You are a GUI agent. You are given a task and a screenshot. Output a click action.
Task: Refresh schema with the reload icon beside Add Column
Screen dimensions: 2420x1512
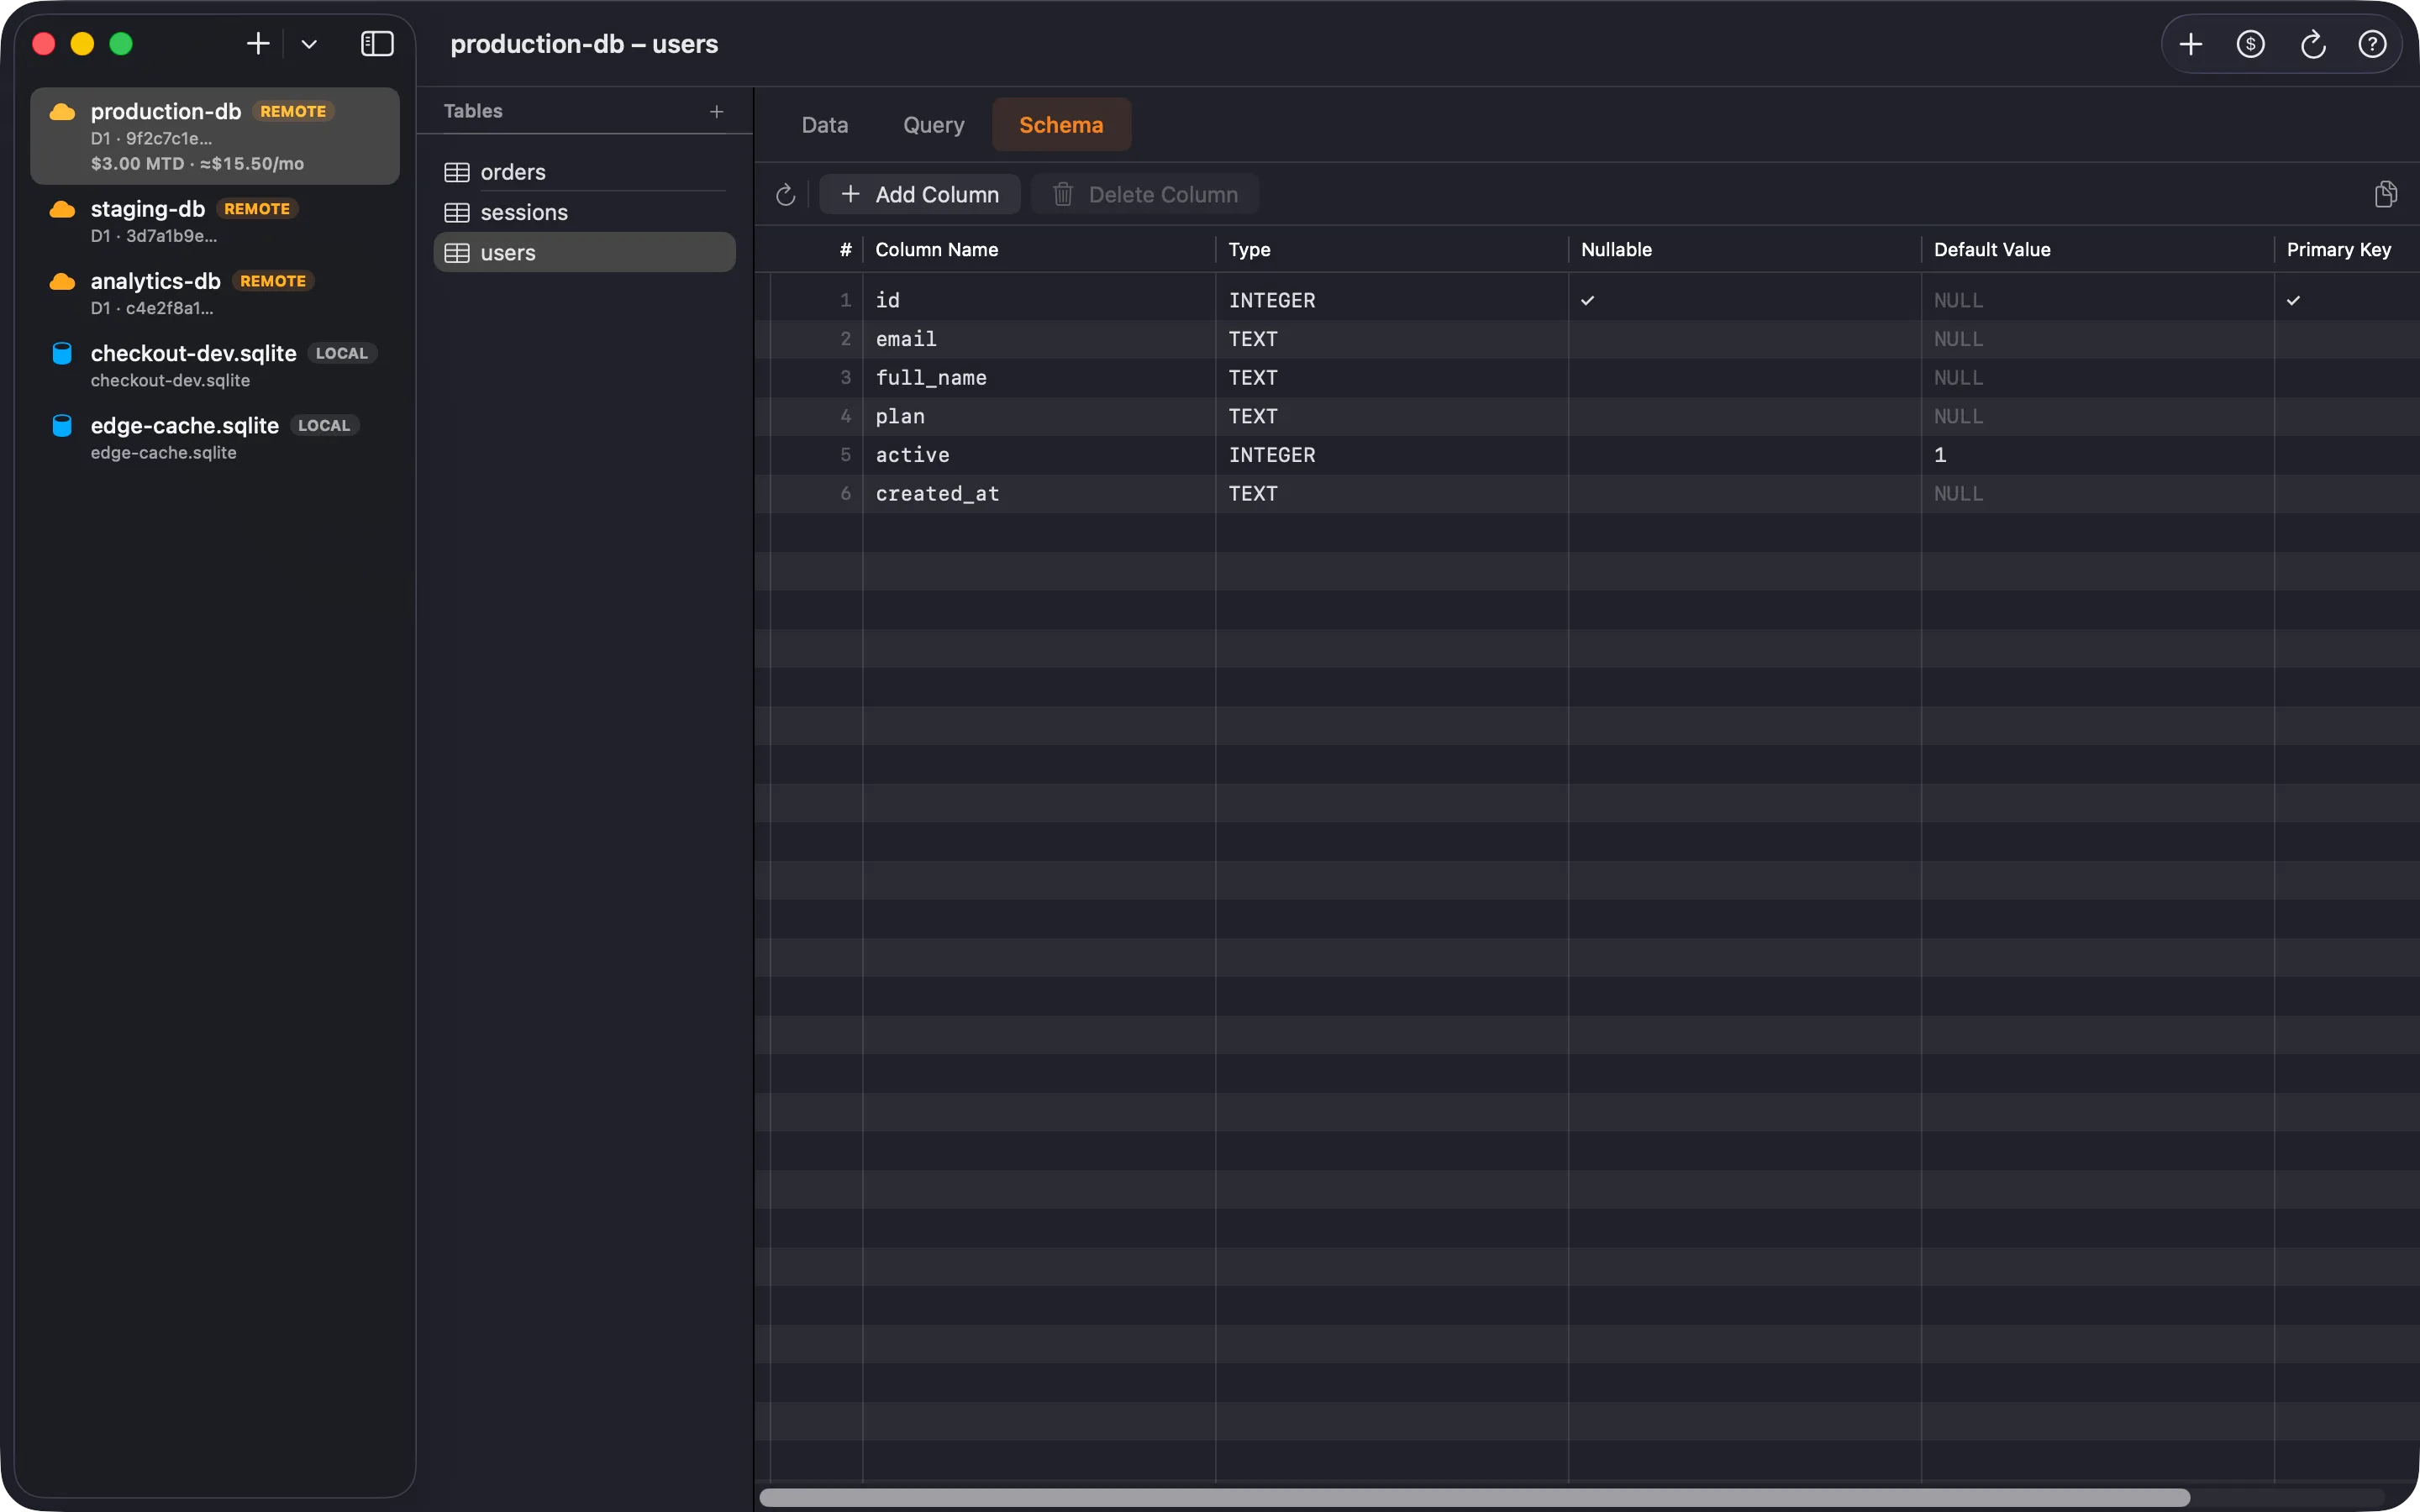pyautogui.click(x=786, y=194)
